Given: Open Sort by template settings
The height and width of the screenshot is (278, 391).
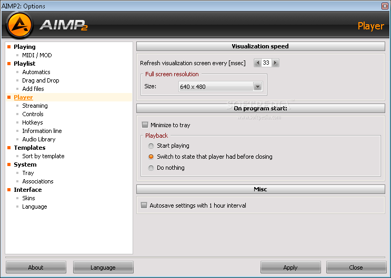Looking at the screenshot, I should pyautogui.click(x=43, y=156).
